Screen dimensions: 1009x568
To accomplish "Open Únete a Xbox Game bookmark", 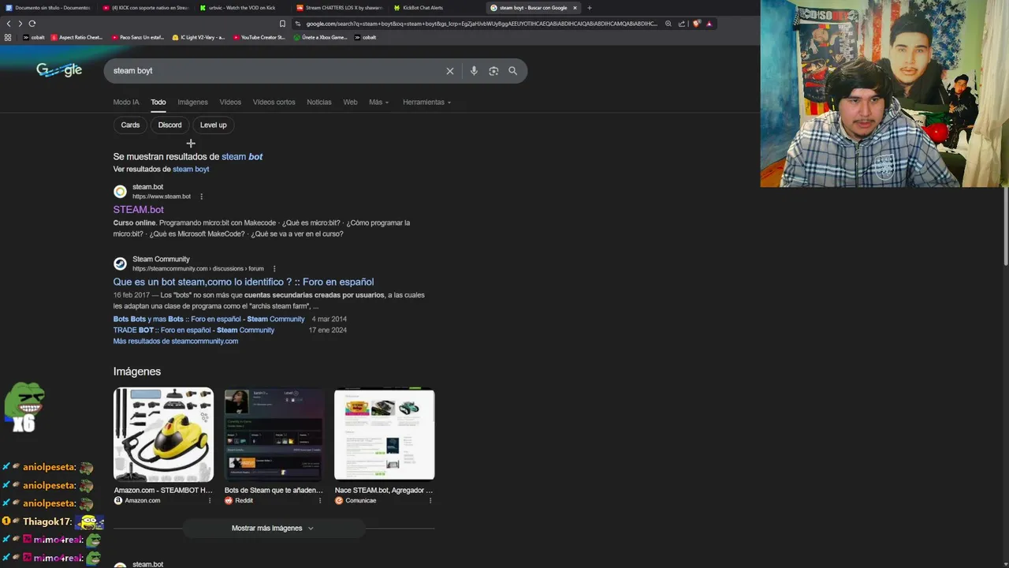I will pyautogui.click(x=319, y=37).
